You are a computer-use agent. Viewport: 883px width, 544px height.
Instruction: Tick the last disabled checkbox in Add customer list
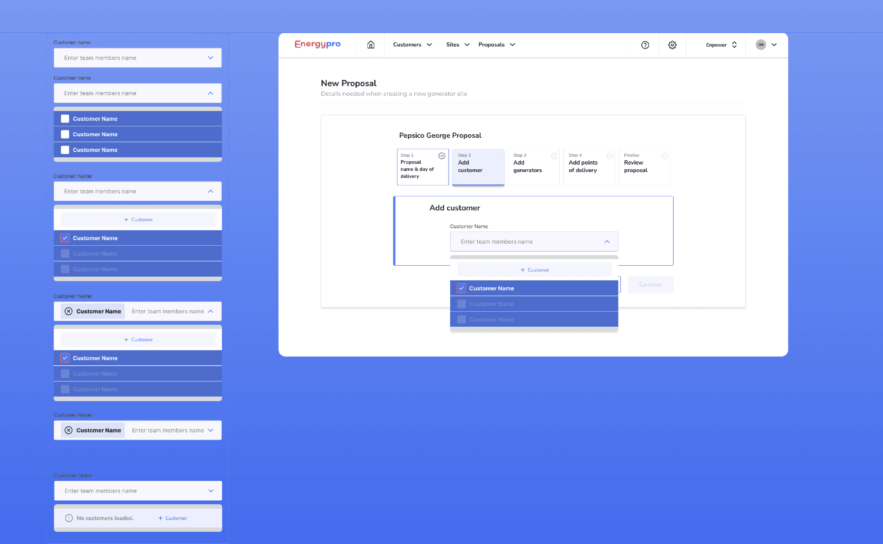(x=461, y=320)
